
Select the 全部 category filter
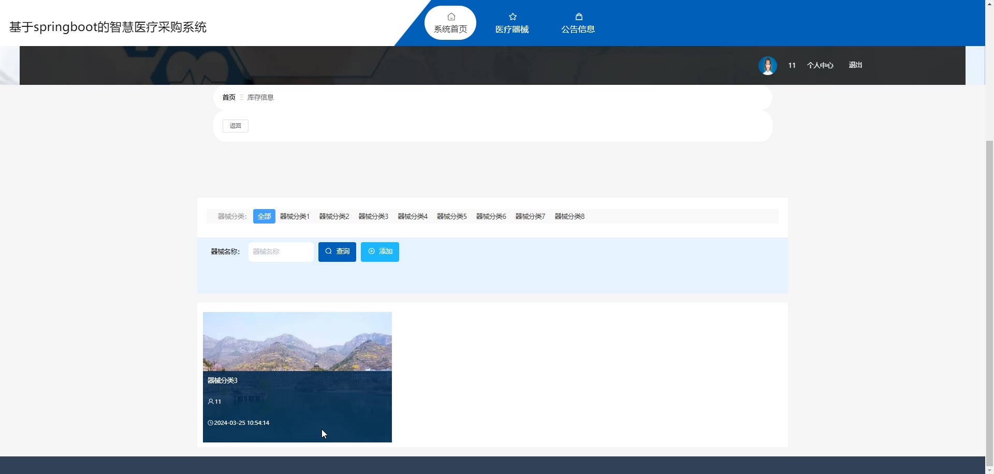(x=264, y=216)
